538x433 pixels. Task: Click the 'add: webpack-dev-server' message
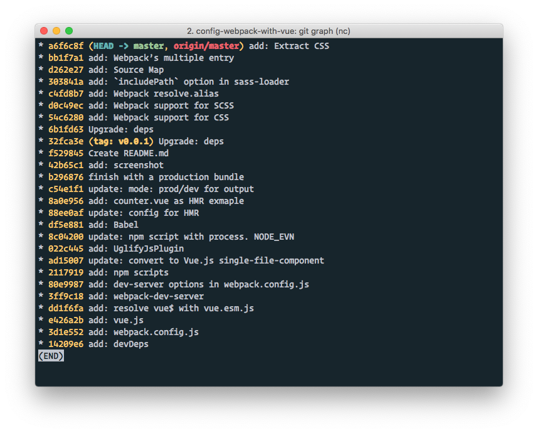pos(146,296)
